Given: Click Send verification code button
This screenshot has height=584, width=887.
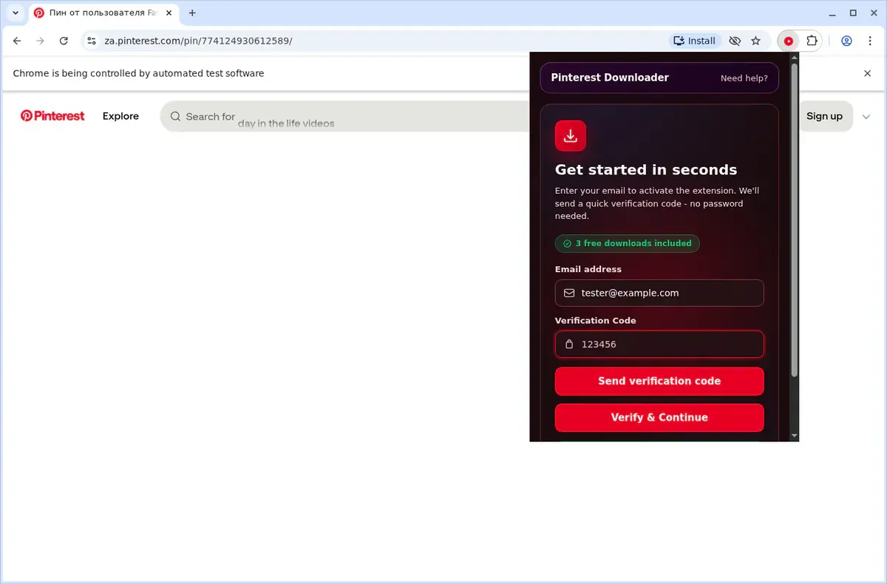Looking at the screenshot, I should (x=659, y=381).
